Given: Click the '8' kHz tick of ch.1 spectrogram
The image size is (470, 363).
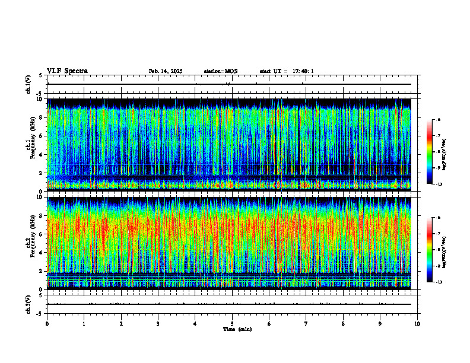Looking at the screenshot, I should click(42, 117).
